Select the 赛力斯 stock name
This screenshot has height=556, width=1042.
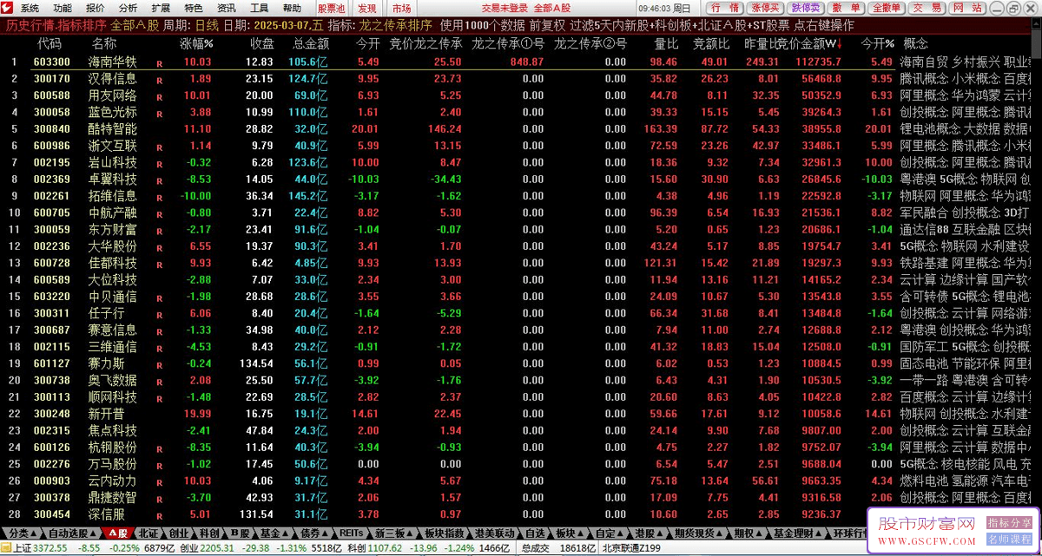(106, 363)
